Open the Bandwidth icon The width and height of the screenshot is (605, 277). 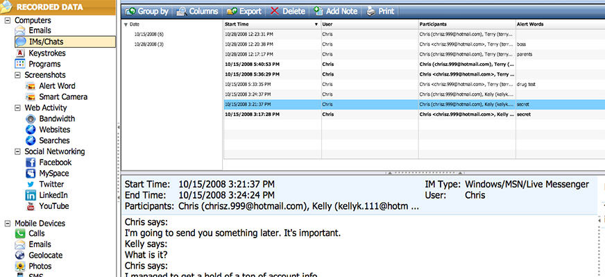(31, 119)
